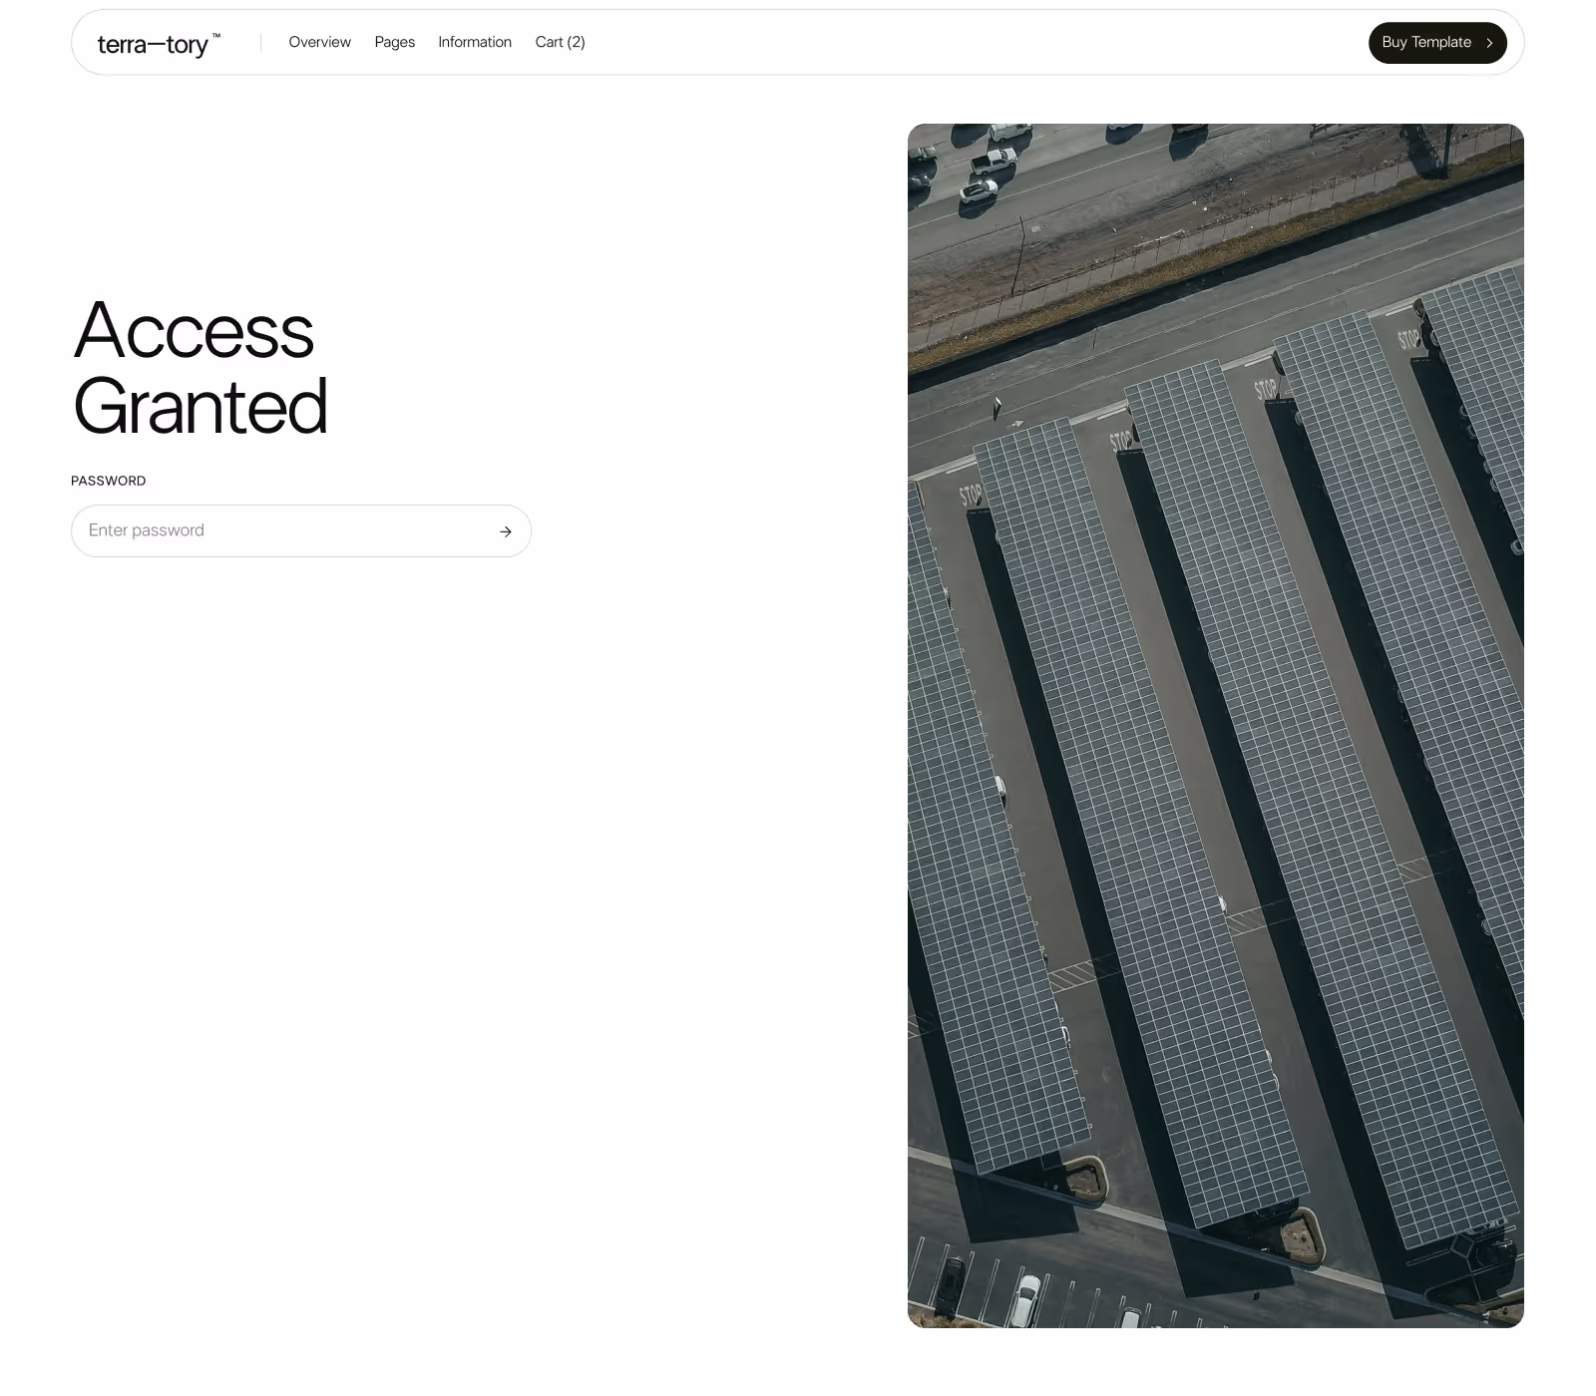The image size is (1596, 1396).
Task: Click the chevron inside Buy Template
Action: (1489, 43)
